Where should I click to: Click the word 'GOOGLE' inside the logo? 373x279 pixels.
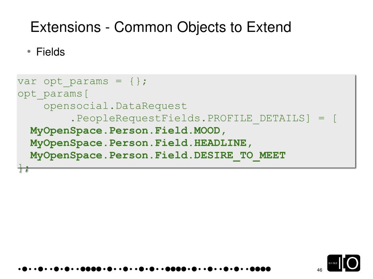point(333,263)
